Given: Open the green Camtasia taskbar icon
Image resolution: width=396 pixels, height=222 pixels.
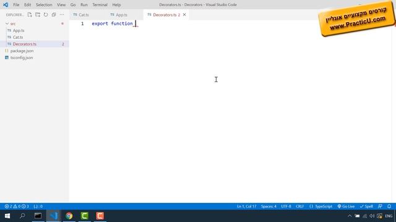Looking at the screenshot, I should point(84,216).
